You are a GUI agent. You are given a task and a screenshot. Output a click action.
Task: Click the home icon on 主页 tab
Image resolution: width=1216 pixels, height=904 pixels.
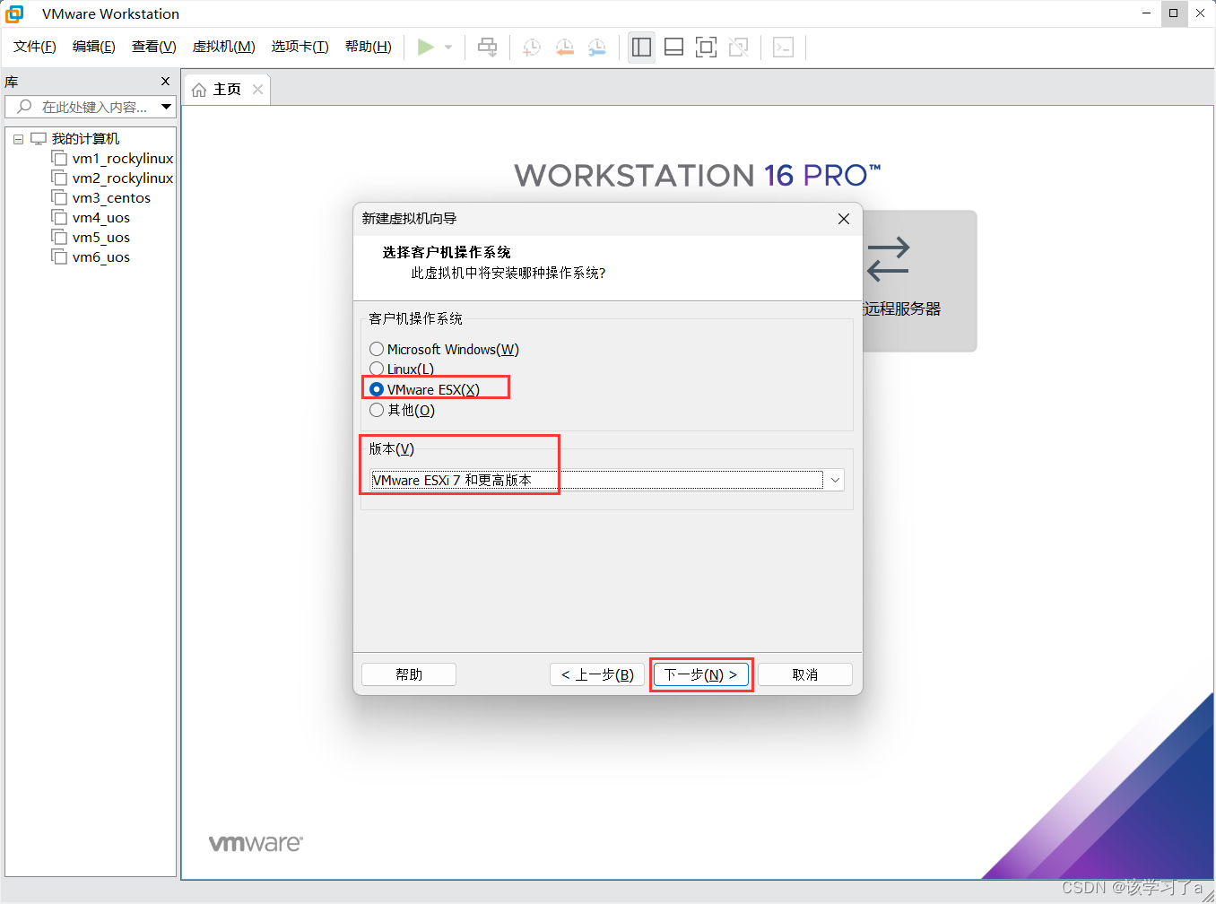point(199,90)
